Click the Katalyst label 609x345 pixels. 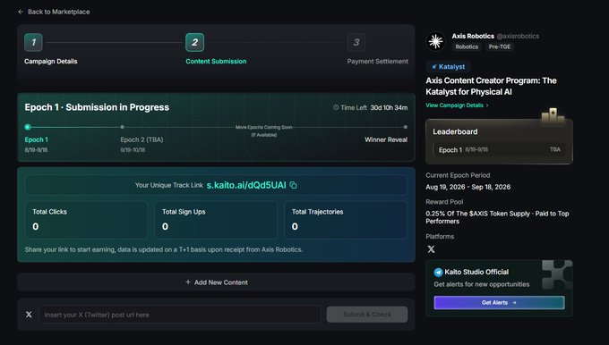[451, 67]
